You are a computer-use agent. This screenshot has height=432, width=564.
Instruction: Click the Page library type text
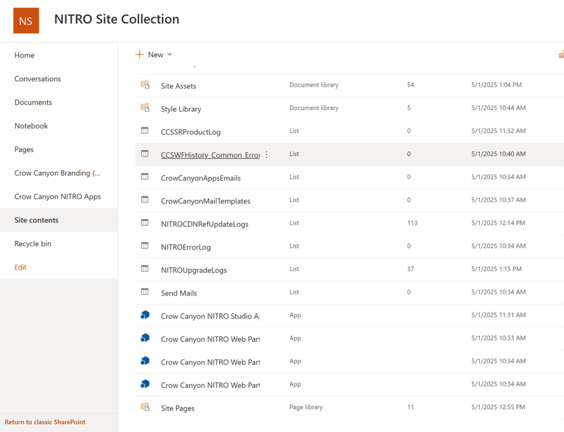tap(306, 407)
